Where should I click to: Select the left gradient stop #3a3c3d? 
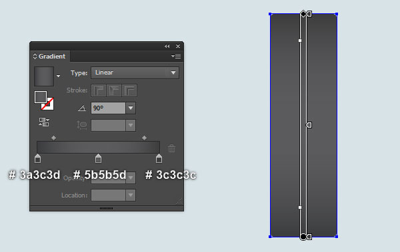coord(37,158)
